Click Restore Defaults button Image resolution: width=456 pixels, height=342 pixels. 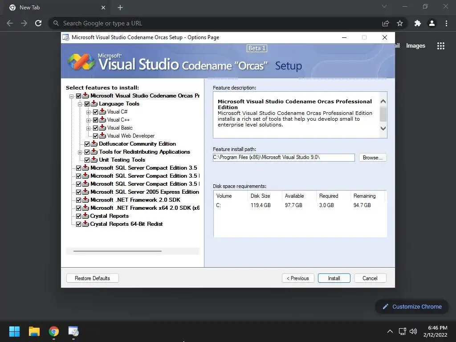tap(92, 278)
